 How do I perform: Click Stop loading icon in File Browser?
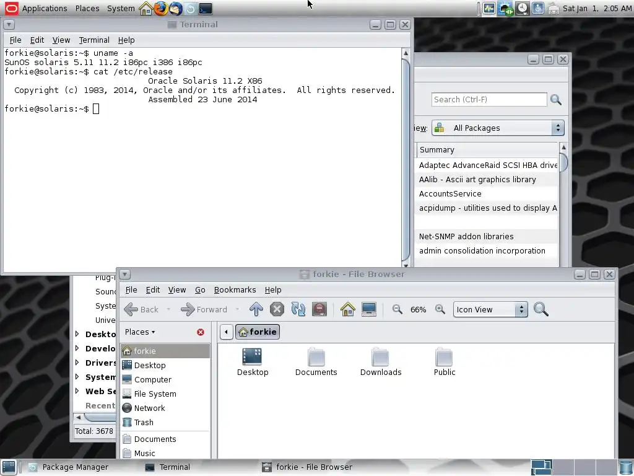pos(277,309)
